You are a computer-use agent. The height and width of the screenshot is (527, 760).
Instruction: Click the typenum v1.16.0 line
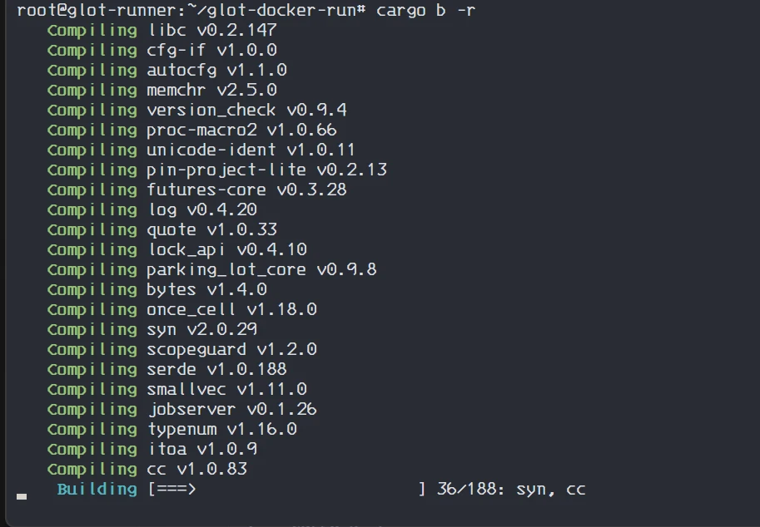[172, 429]
